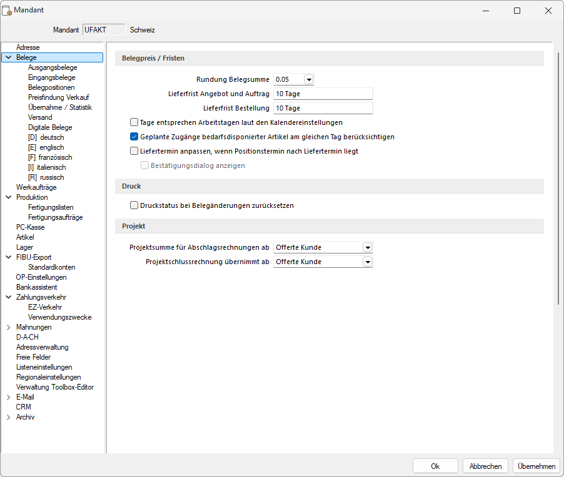564x477 pixels.
Task: Expand the Mahnungen tree node
Action: click(8, 327)
